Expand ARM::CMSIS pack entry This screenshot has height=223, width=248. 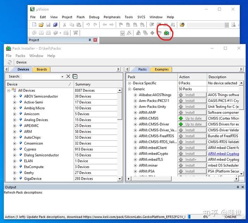tap(135, 119)
